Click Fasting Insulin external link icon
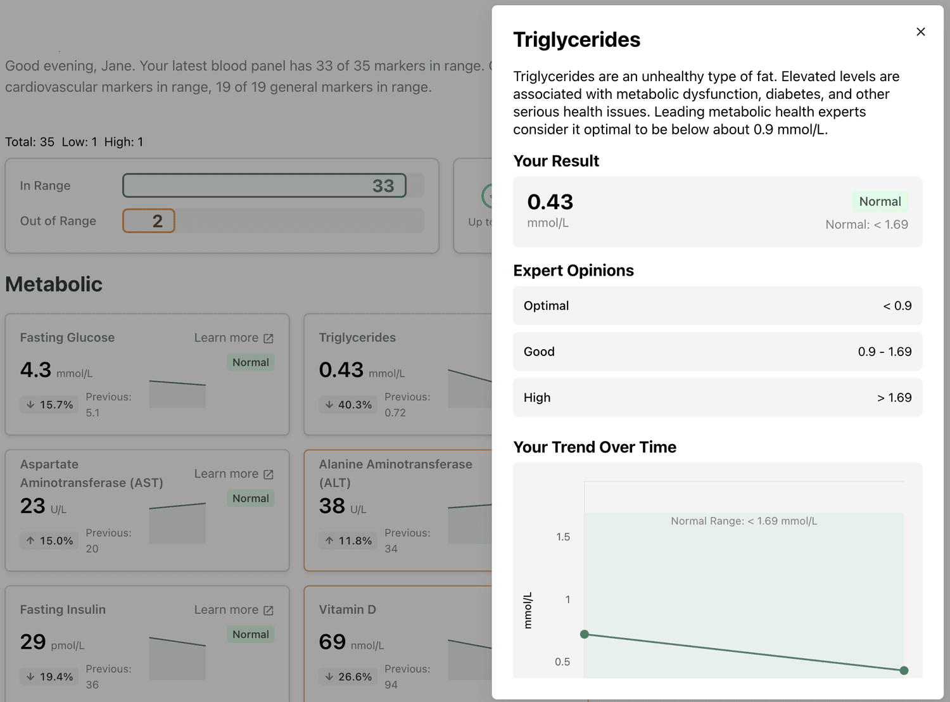This screenshot has width=950, height=702. pyautogui.click(x=269, y=610)
